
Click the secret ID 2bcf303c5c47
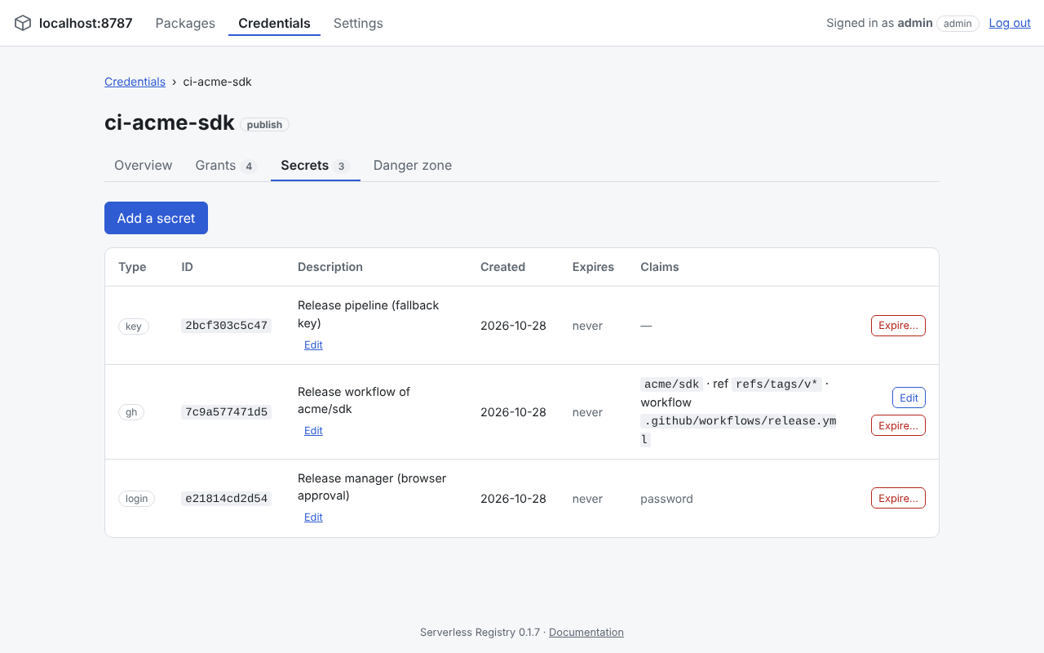[227, 326]
